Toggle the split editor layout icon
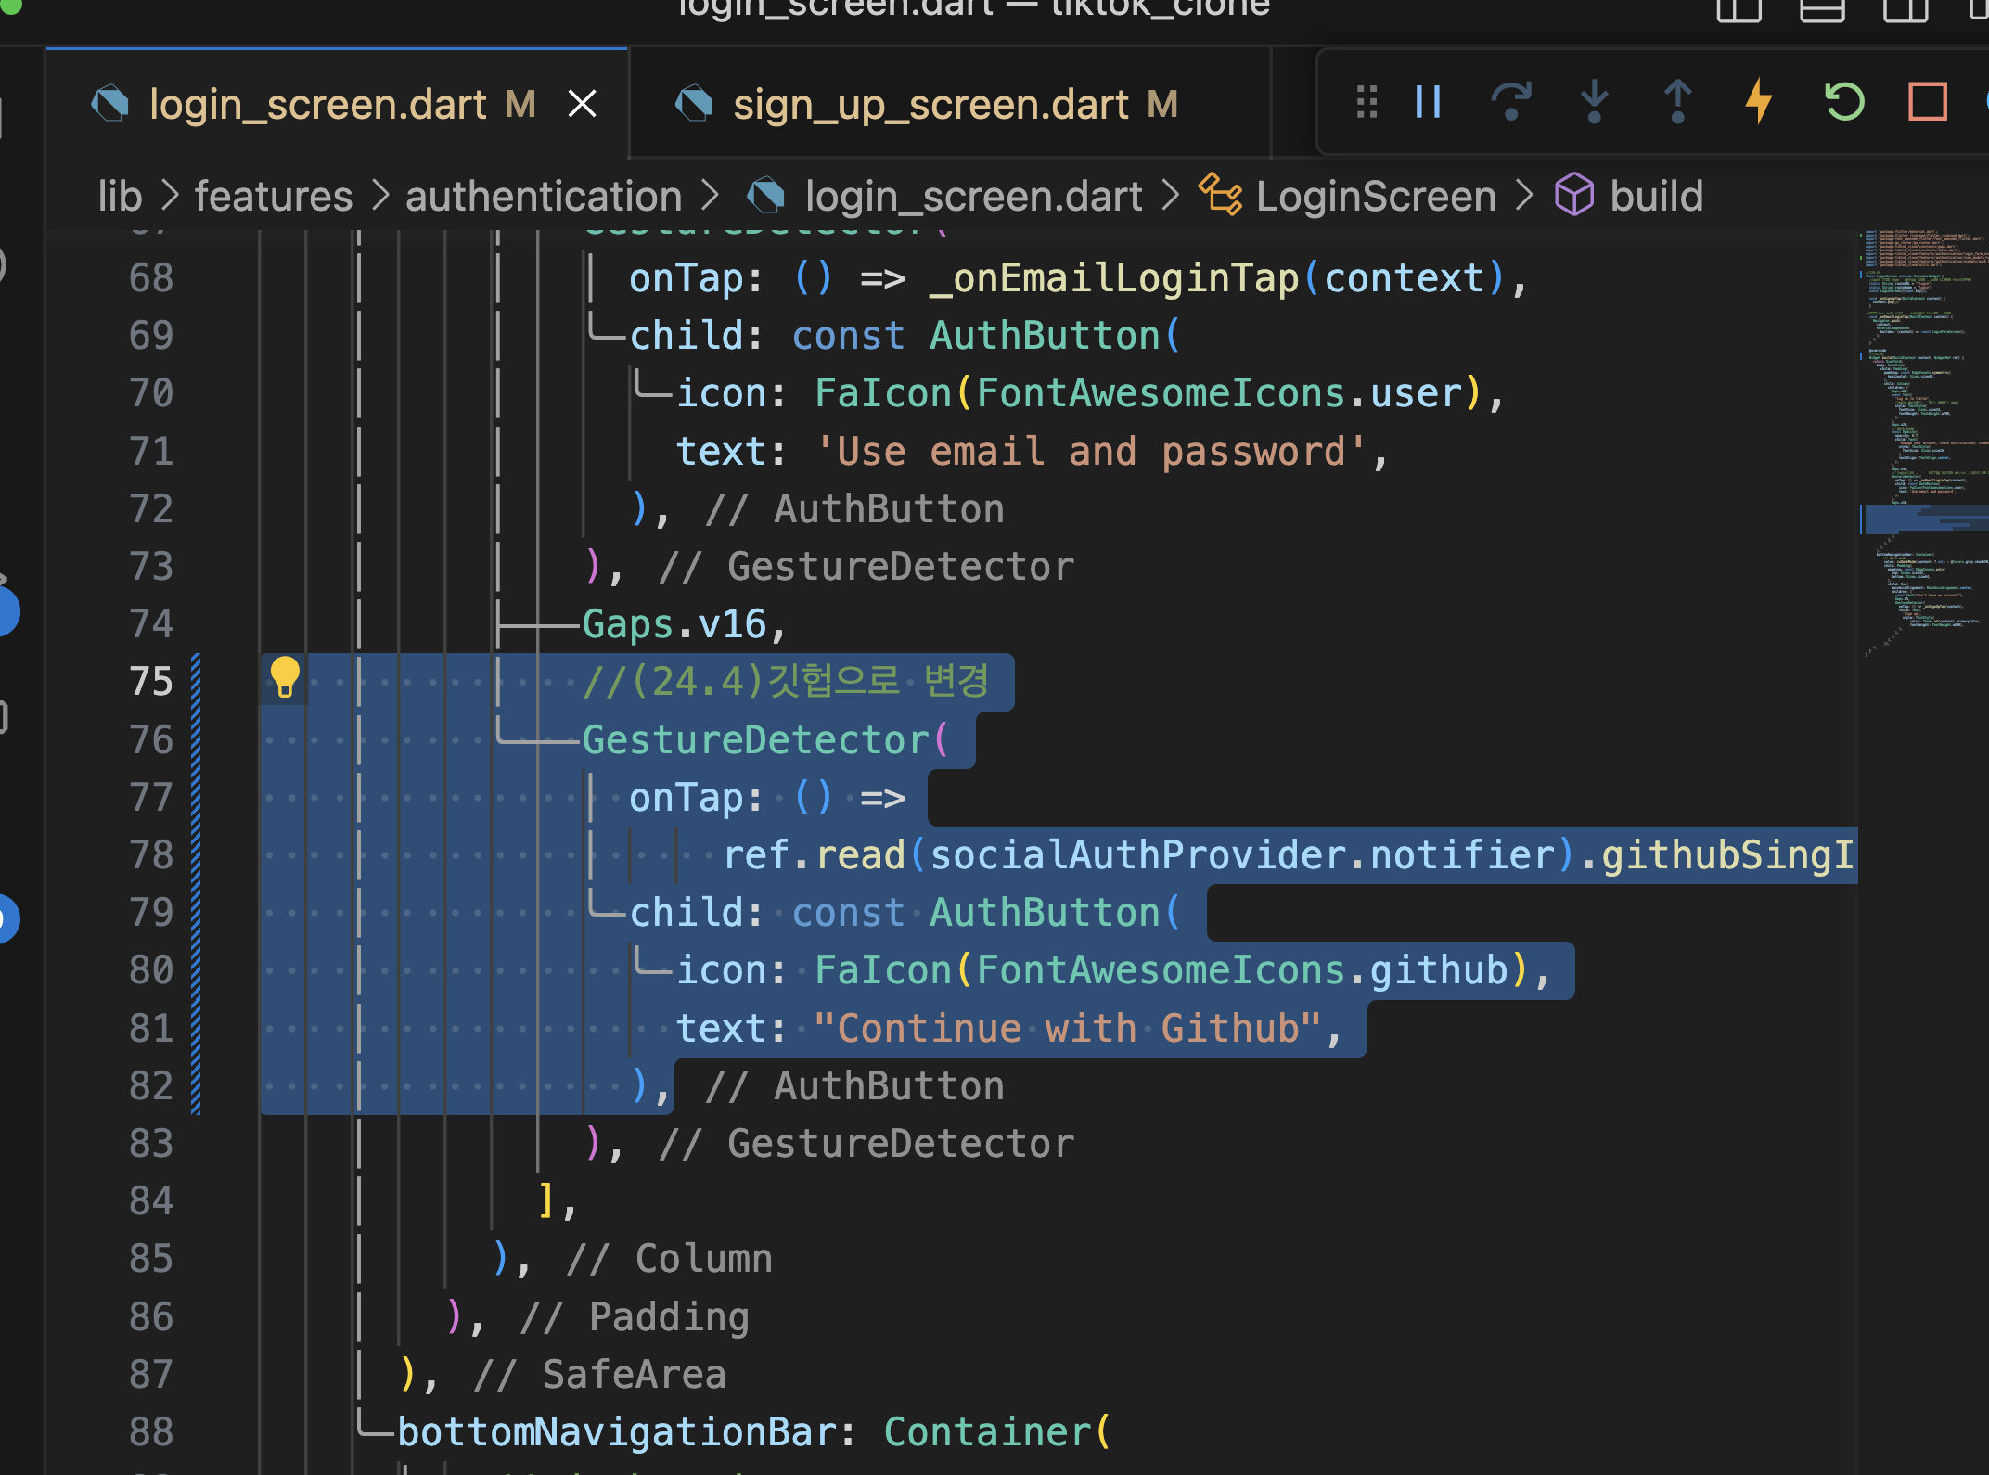Viewport: 1989px width, 1475px height. click(1739, 11)
